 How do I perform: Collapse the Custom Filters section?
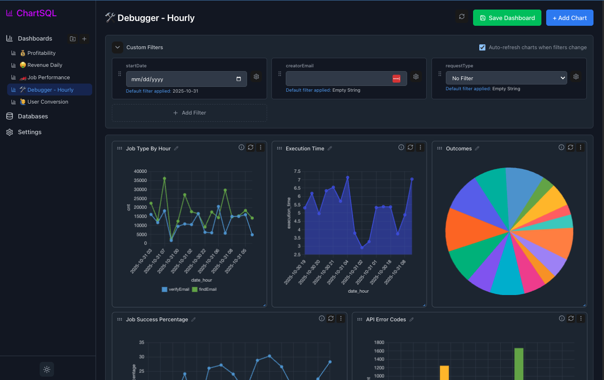click(x=118, y=47)
